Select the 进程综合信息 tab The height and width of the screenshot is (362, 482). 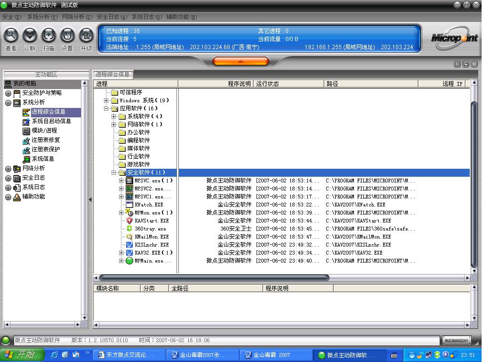pyautogui.click(x=113, y=74)
